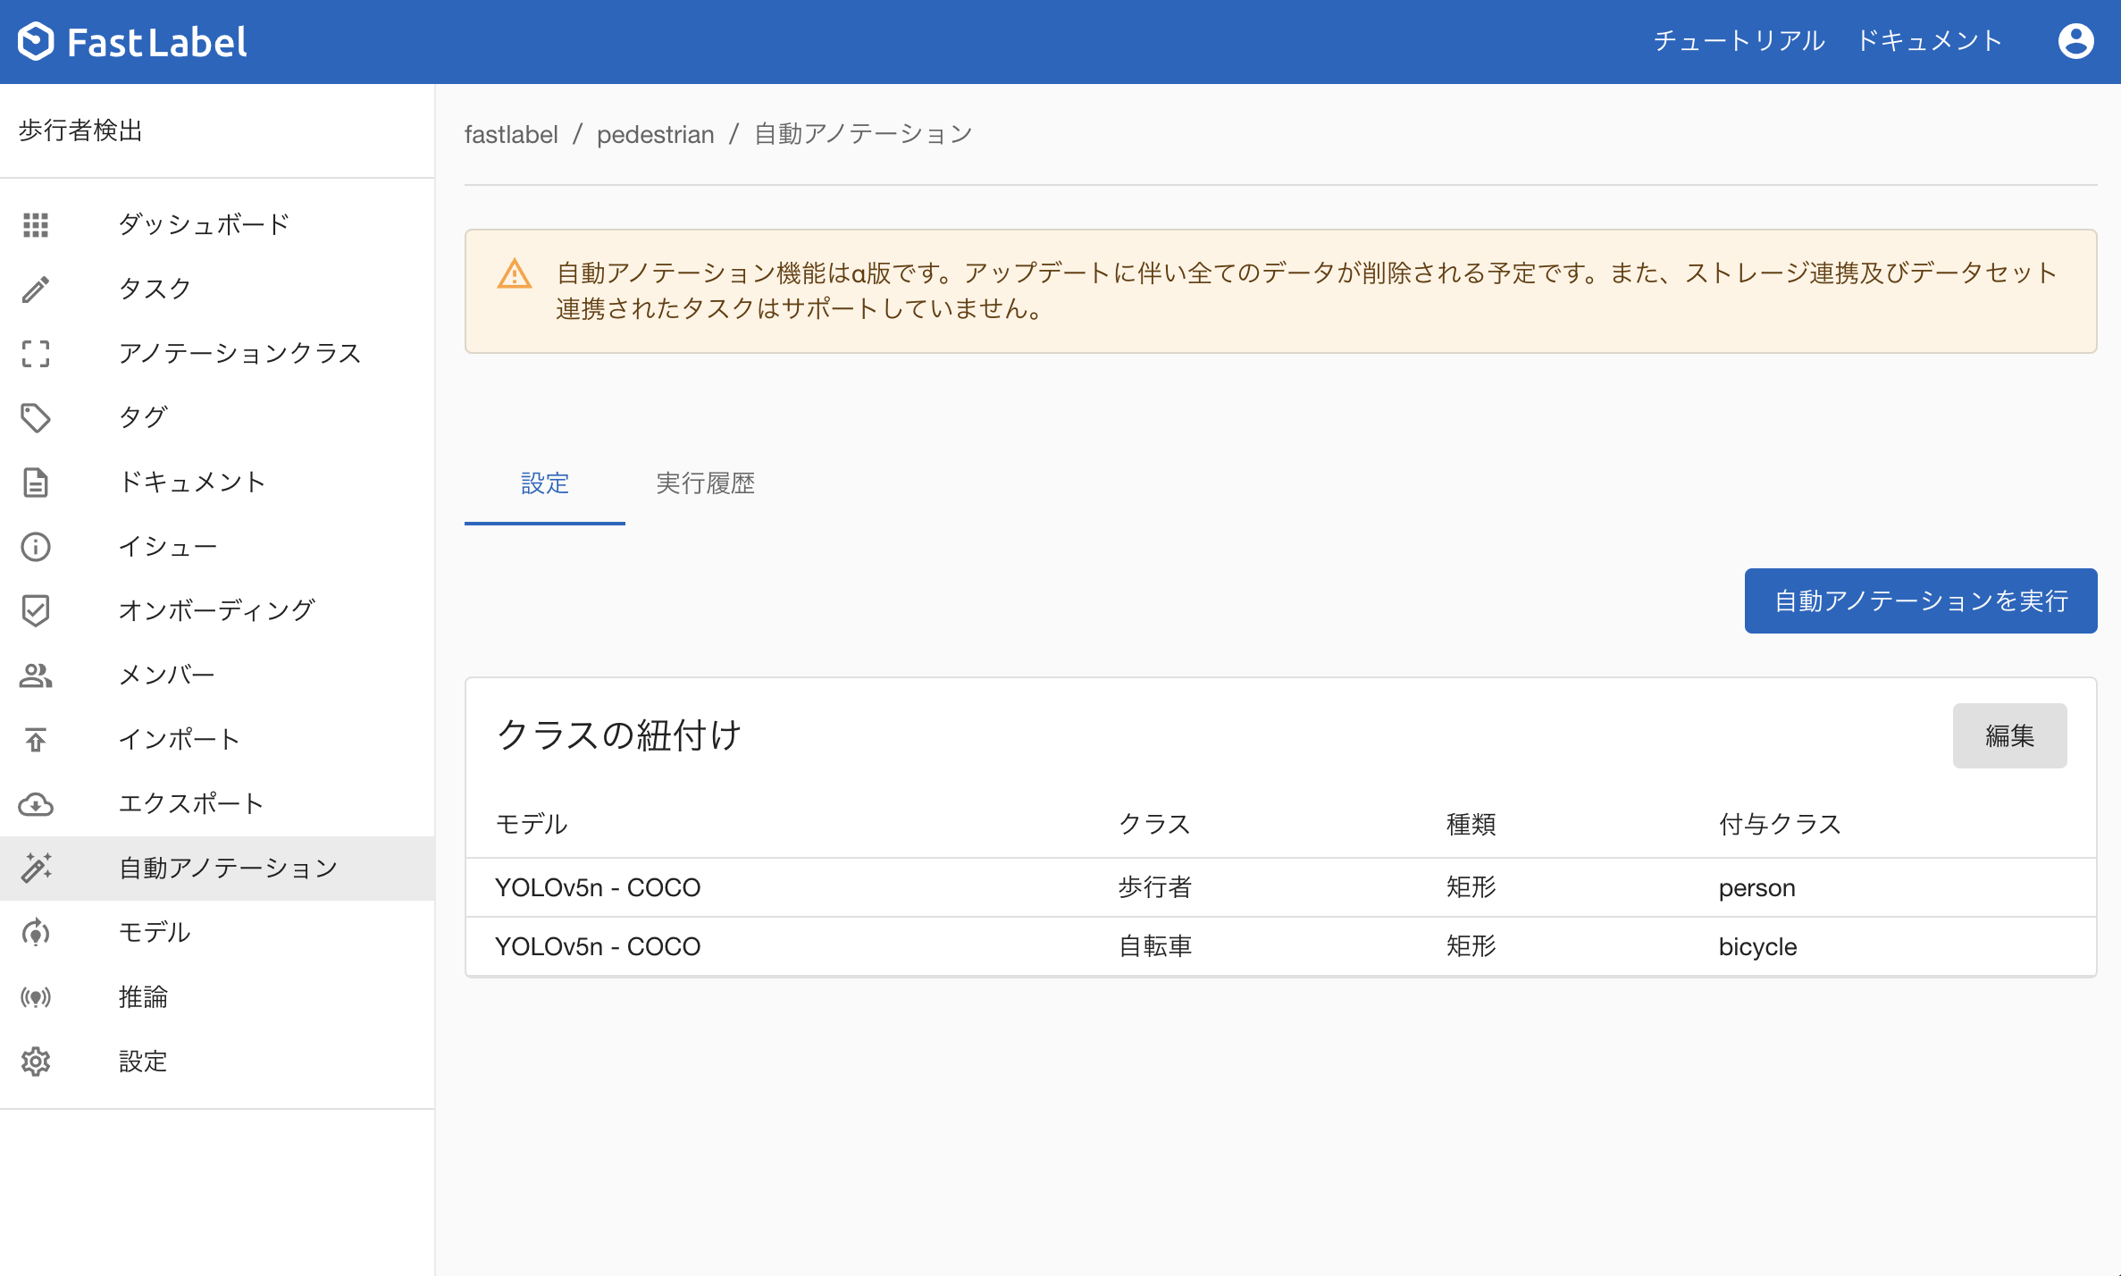The height and width of the screenshot is (1276, 2121).
Task: Click the 歩行者 class cell
Action: tap(1155, 887)
